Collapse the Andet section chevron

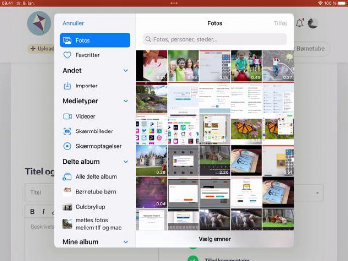coord(126,71)
